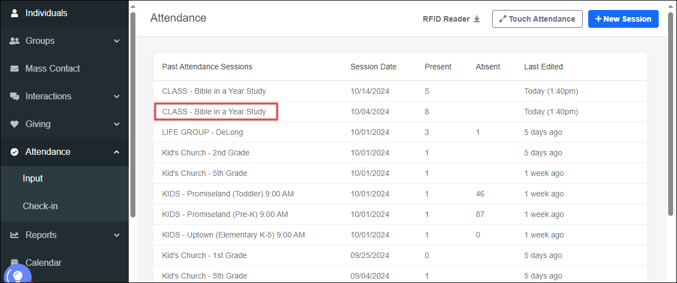Screen dimensions: 677x283
Task: Click the Groups people icon
Action: tap(15, 41)
